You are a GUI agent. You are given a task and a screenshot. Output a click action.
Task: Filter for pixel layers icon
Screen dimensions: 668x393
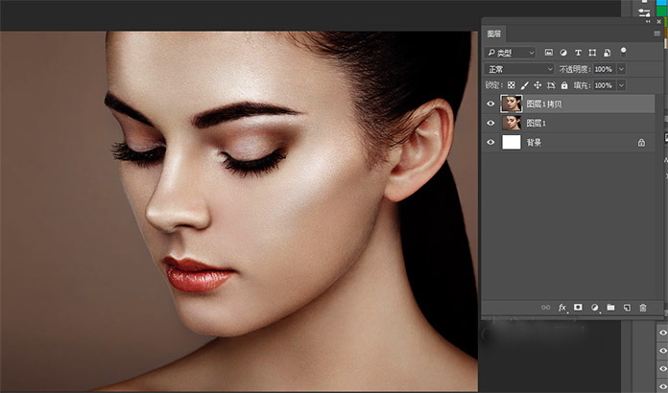coord(548,52)
